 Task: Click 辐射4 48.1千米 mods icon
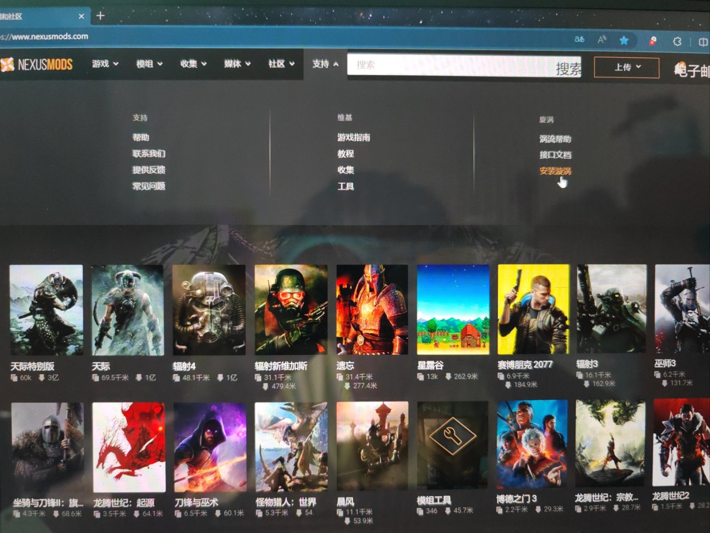click(176, 378)
